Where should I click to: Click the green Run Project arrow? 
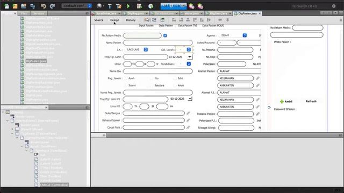128,6
